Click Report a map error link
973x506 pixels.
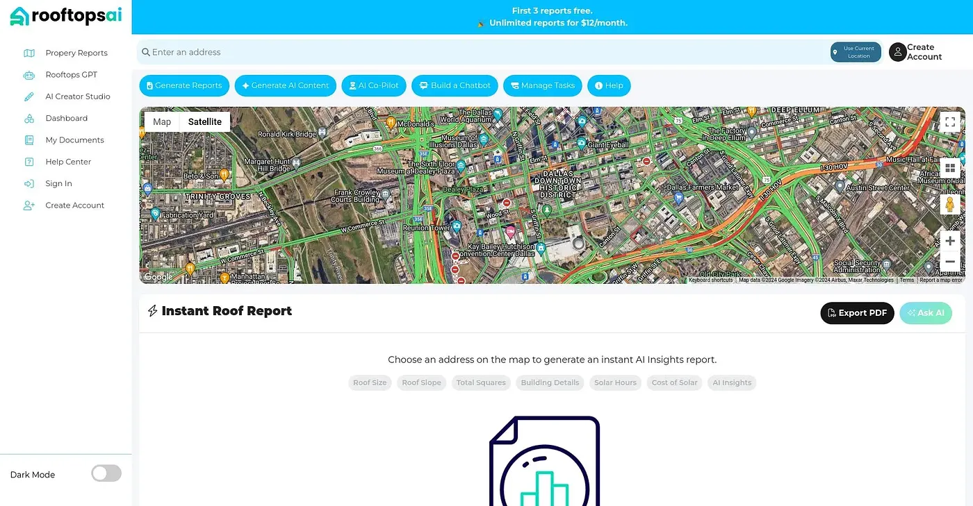(x=941, y=280)
